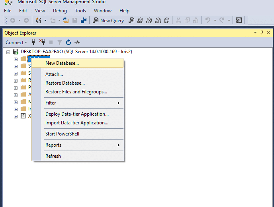Expand the last tree node with XEvent icon
This screenshot has width=274, height=207.
[16, 116]
